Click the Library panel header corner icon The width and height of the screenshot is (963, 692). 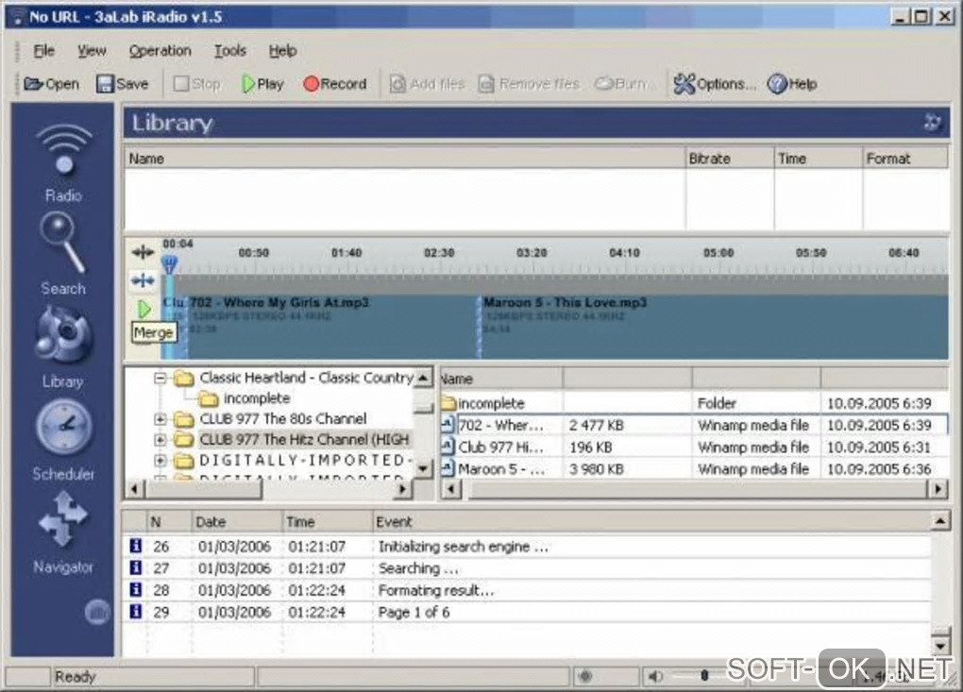click(x=932, y=122)
